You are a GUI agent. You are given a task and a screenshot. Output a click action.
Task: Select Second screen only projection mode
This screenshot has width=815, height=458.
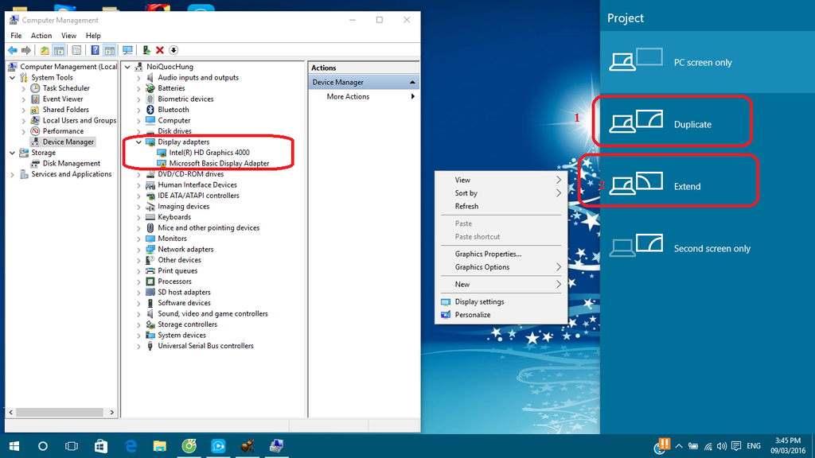(708, 248)
